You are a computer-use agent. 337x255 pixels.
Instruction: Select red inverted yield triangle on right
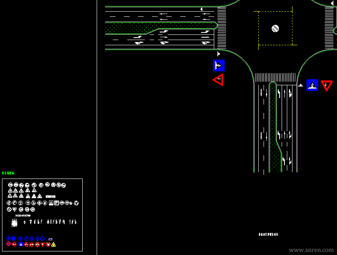point(327,86)
